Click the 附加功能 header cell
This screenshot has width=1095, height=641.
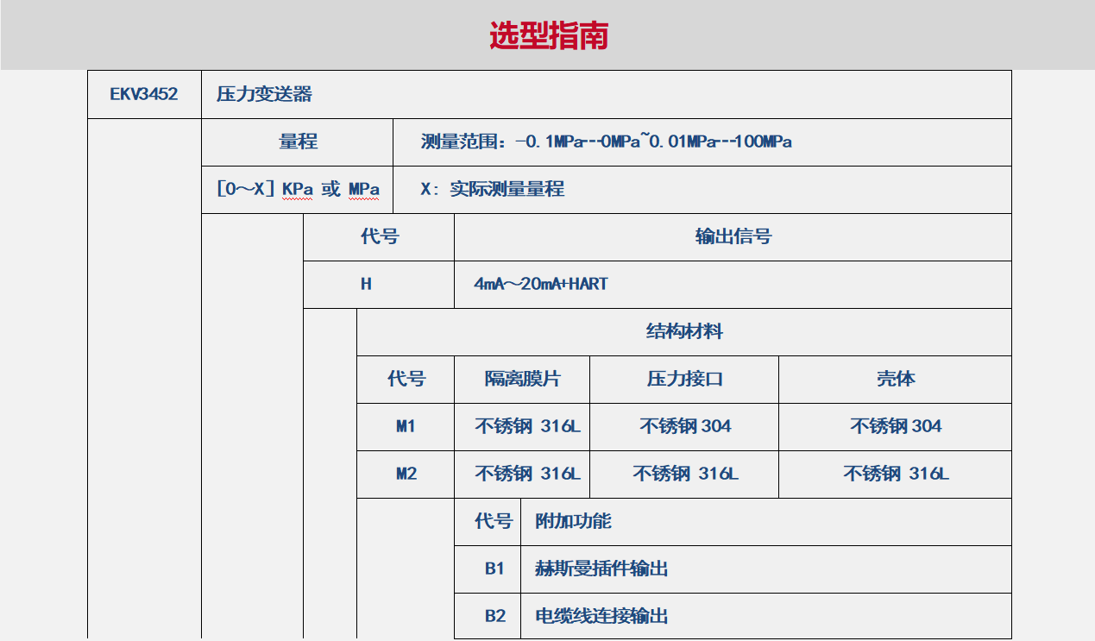[x=573, y=522]
